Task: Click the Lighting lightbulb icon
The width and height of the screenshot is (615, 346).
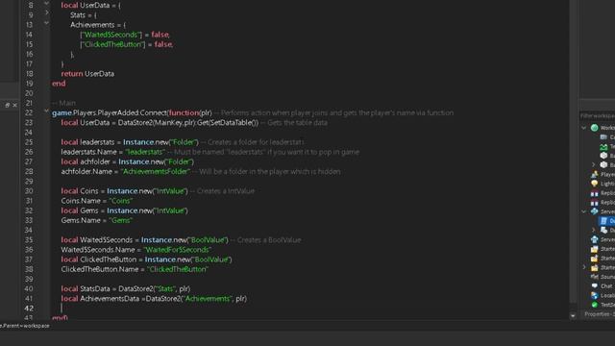Action: click(x=595, y=184)
